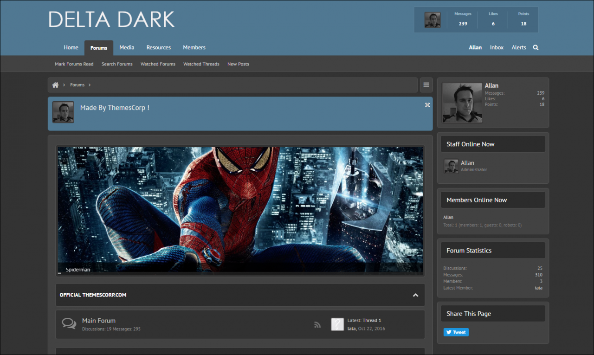Click the Spiderman slide caption
The height and width of the screenshot is (355, 594).
click(x=78, y=270)
